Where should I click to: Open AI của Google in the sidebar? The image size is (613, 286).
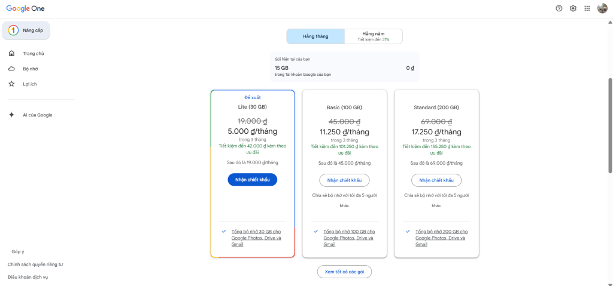[38, 115]
